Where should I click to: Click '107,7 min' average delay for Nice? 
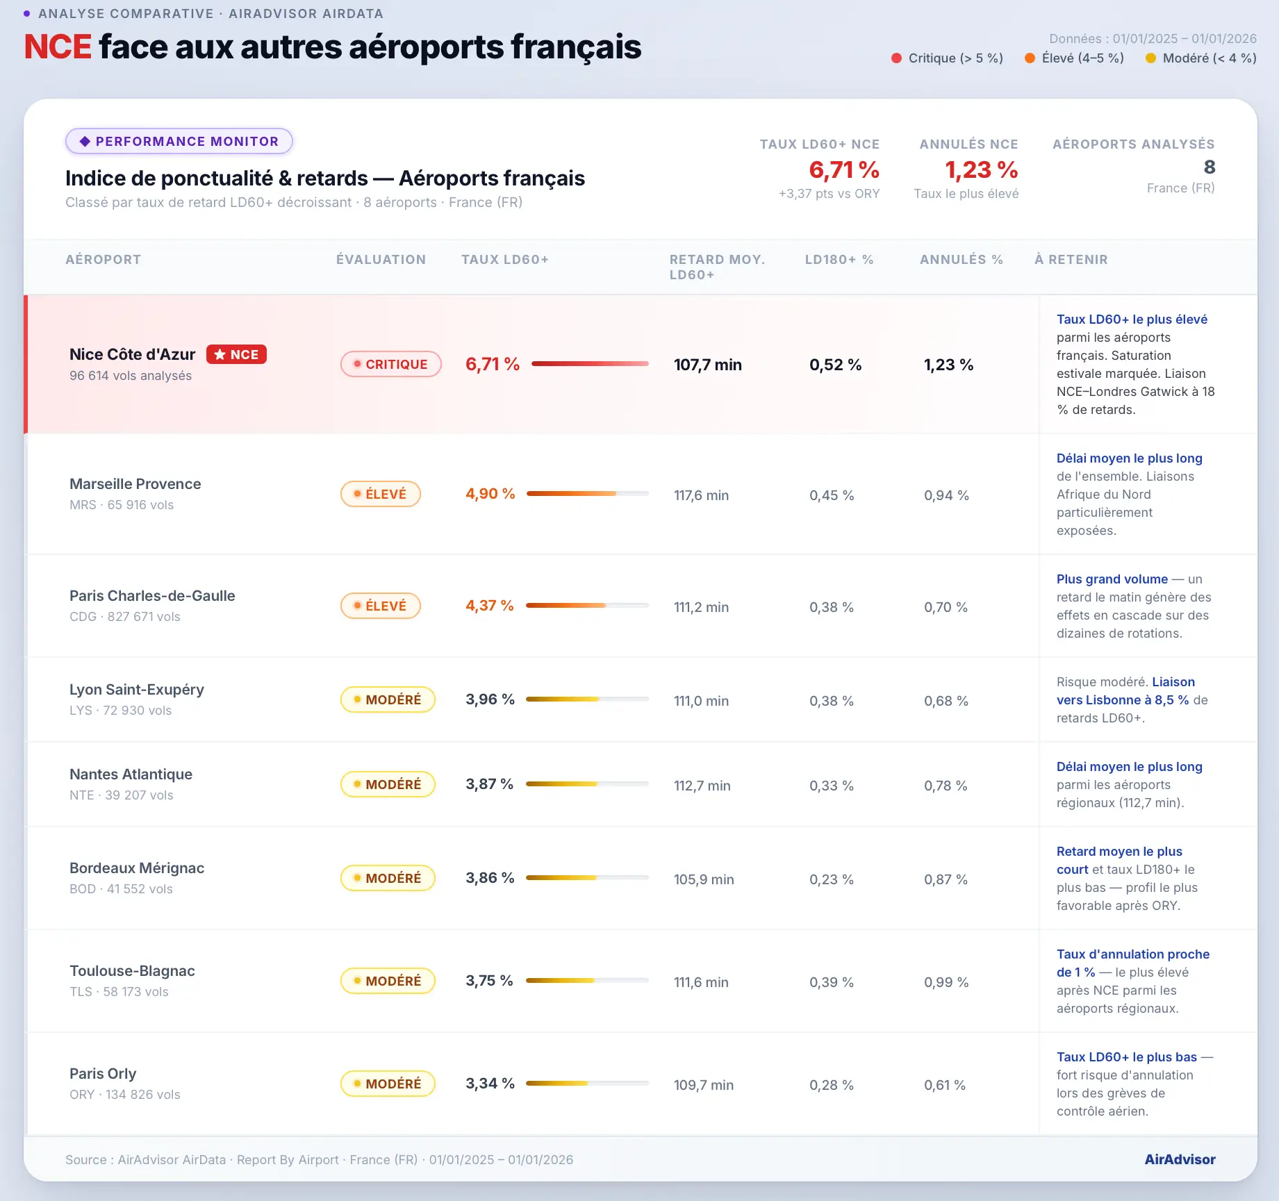tap(708, 365)
